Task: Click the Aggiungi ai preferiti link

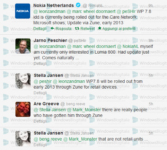Action: click(119, 29)
